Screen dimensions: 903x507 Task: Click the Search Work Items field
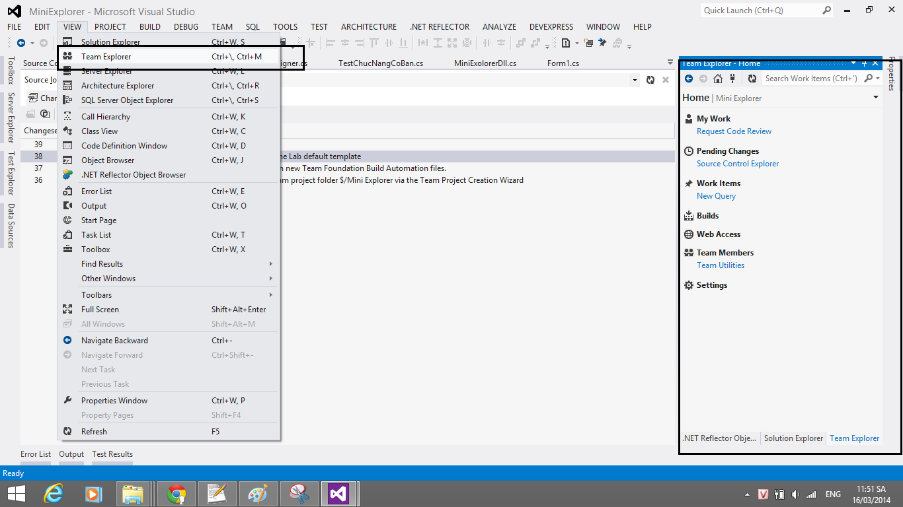pyautogui.click(x=812, y=79)
